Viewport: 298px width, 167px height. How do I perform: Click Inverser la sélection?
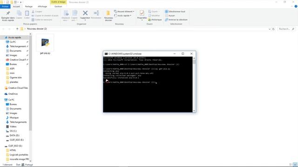[176, 19]
